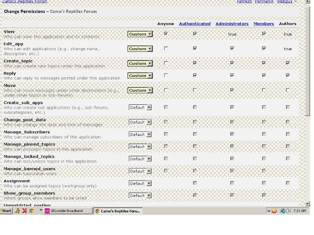
Task: Open the Create_sub_apps Default dropdown
Action: (140, 107)
